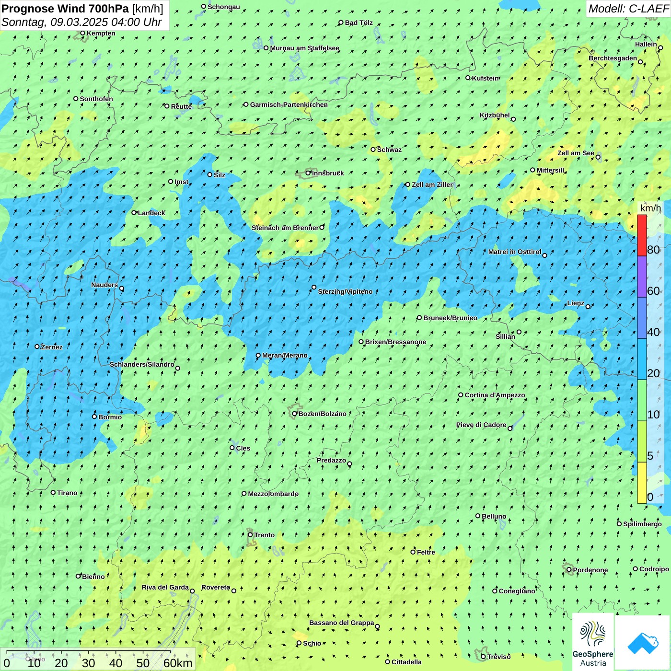Viewport: 671px width, 671px height.
Task: Click the 'Berchtesgaden' label
Action: tap(613, 58)
